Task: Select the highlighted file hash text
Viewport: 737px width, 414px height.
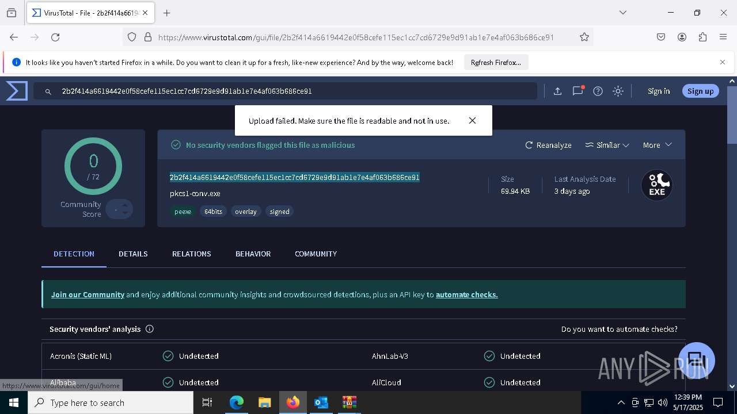Action: click(x=294, y=177)
